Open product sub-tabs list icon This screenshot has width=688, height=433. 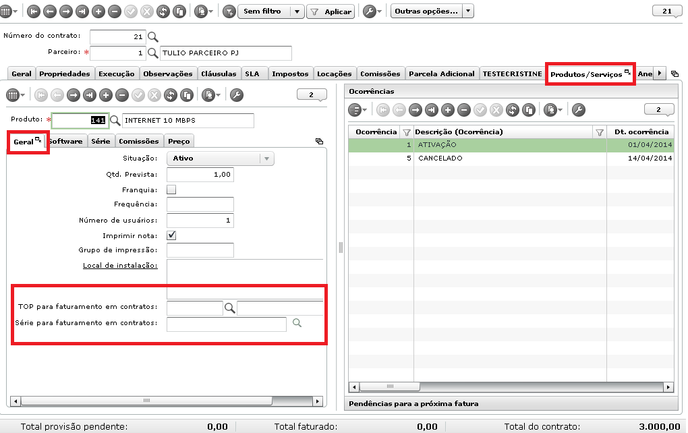[320, 141]
